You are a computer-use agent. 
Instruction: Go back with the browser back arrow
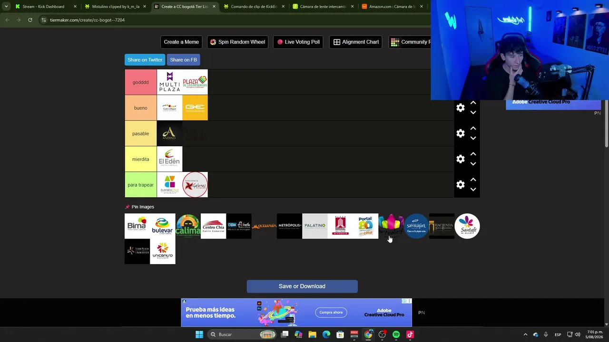click(x=7, y=20)
